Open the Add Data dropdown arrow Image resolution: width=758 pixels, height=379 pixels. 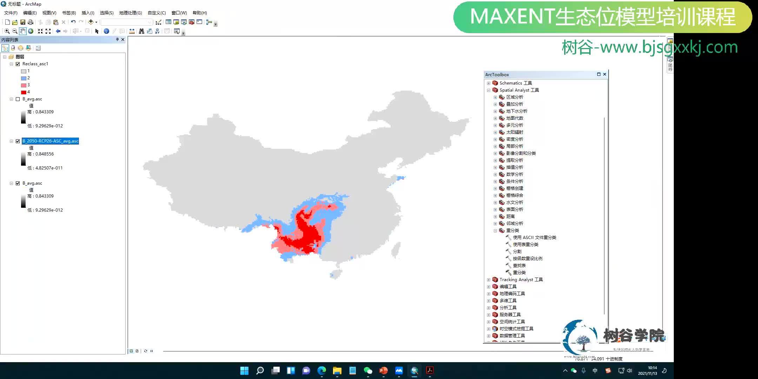tap(96, 22)
